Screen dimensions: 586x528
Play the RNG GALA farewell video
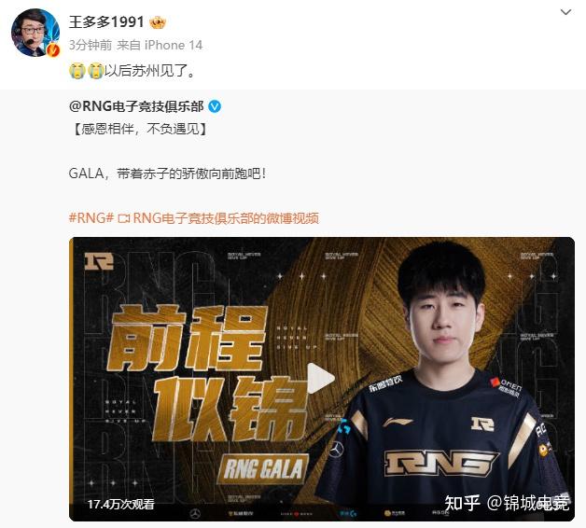tap(320, 378)
